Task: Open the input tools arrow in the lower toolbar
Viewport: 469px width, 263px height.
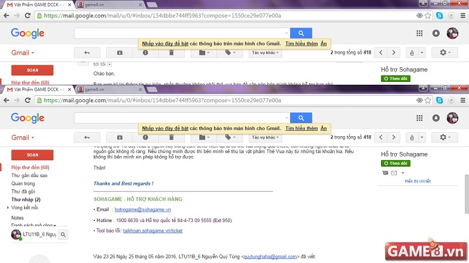Action: coord(422,137)
